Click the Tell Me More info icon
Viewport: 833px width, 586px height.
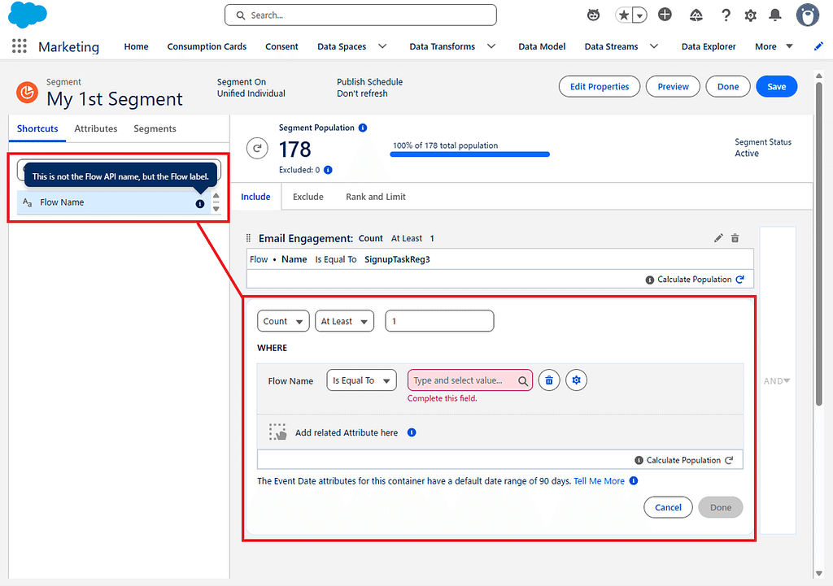(x=634, y=481)
